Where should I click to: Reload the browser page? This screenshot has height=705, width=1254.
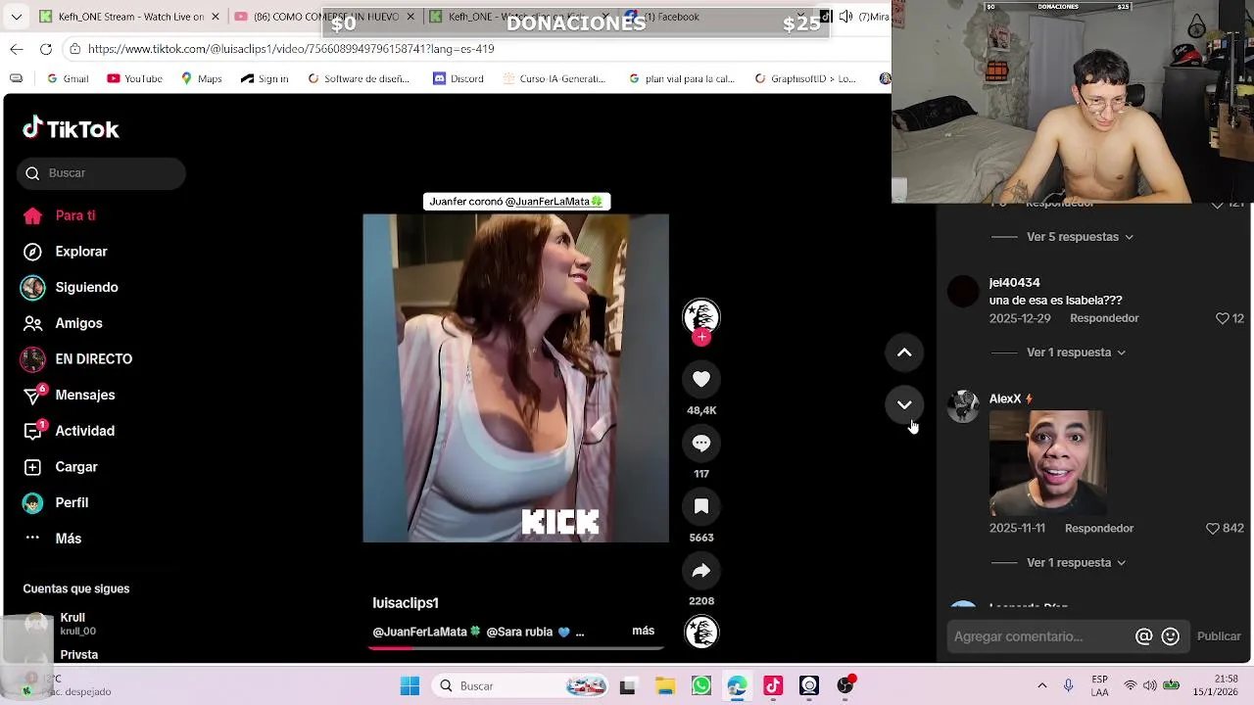coord(46,49)
